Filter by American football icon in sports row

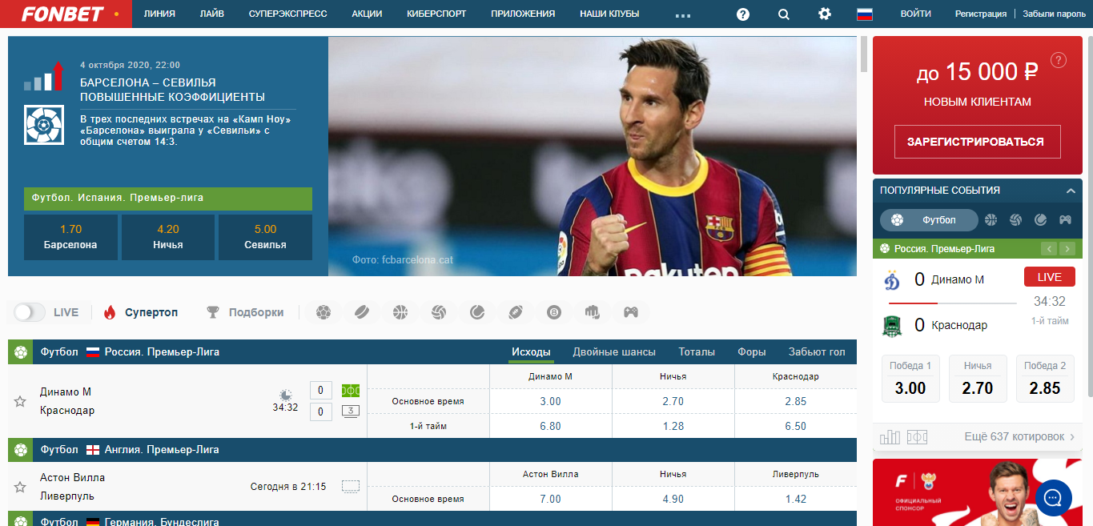pyautogui.click(x=516, y=312)
